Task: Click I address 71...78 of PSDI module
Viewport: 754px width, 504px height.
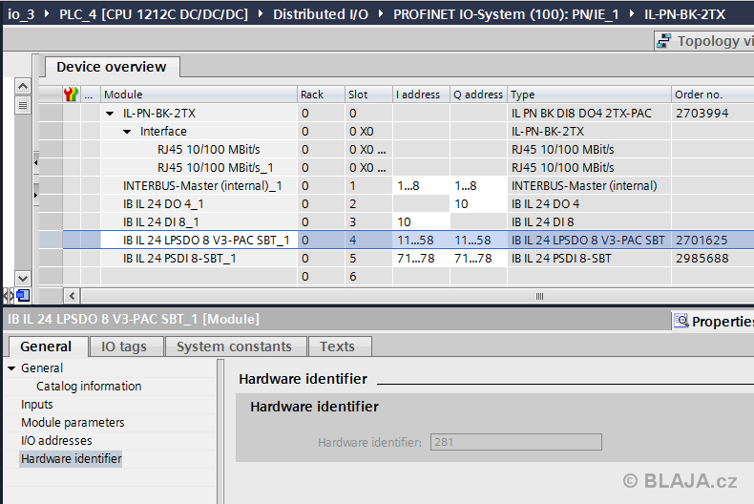Action: [421, 259]
